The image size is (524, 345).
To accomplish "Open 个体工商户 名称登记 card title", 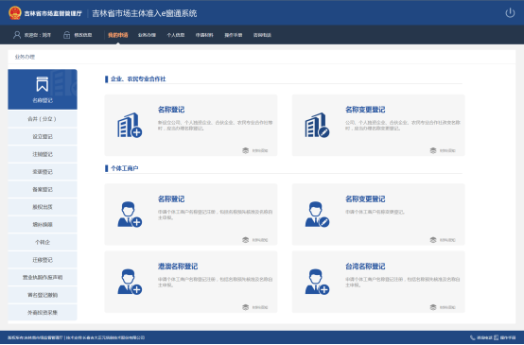I will point(171,199).
